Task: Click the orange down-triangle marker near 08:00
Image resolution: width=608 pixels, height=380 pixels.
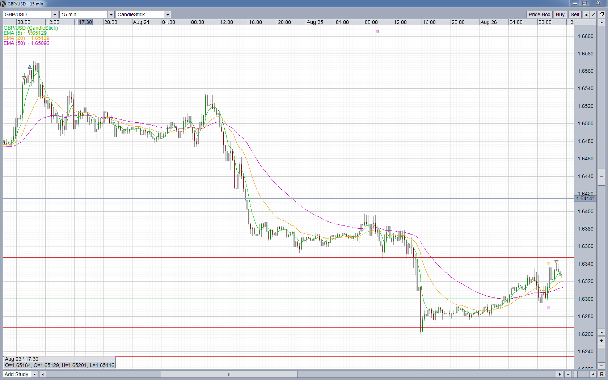Action: click(x=24, y=78)
